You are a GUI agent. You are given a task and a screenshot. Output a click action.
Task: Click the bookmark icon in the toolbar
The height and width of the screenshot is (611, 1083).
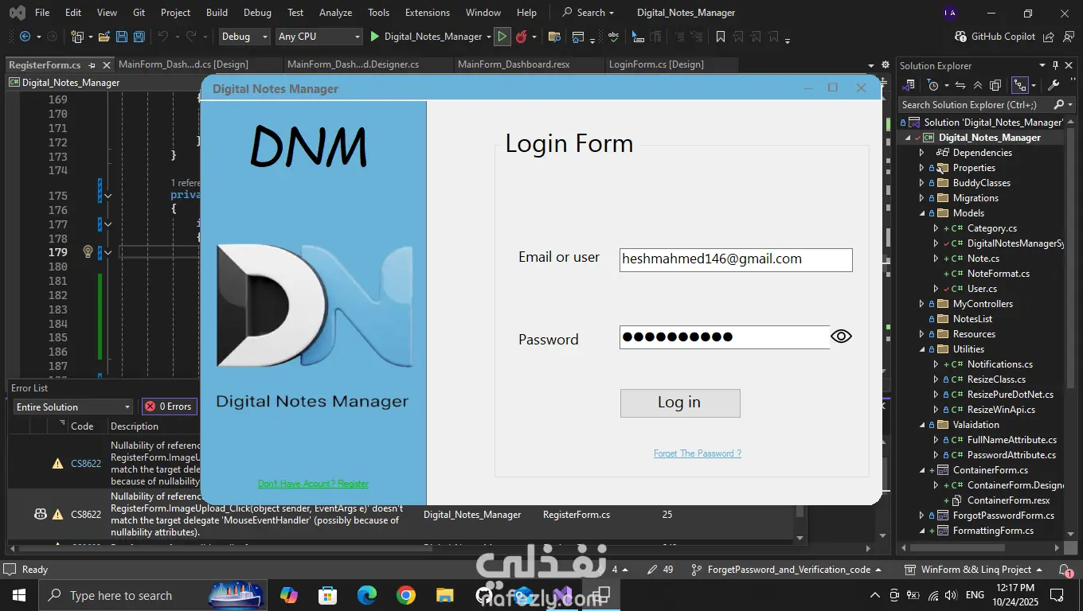(x=720, y=37)
